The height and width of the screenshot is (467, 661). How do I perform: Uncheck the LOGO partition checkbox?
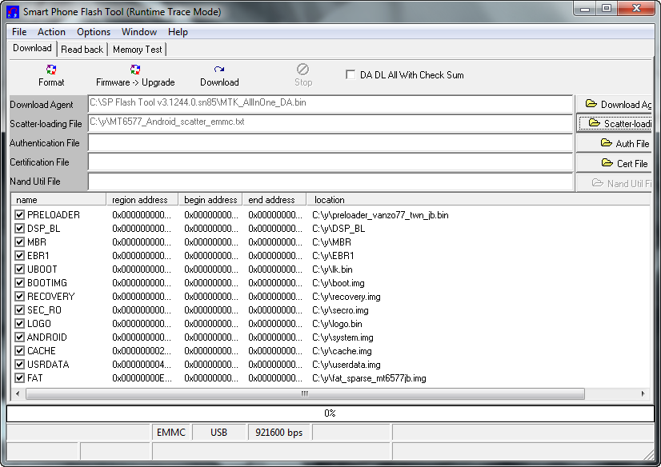[x=19, y=323]
